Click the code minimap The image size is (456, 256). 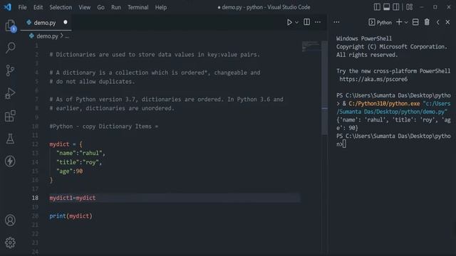tap(311, 46)
